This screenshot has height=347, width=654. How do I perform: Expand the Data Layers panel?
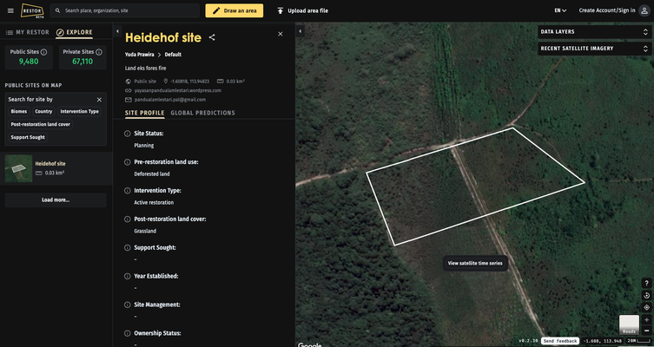point(593,32)
